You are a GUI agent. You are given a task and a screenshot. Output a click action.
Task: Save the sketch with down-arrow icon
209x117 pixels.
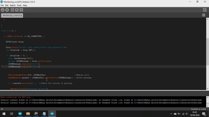pos(21,10)
